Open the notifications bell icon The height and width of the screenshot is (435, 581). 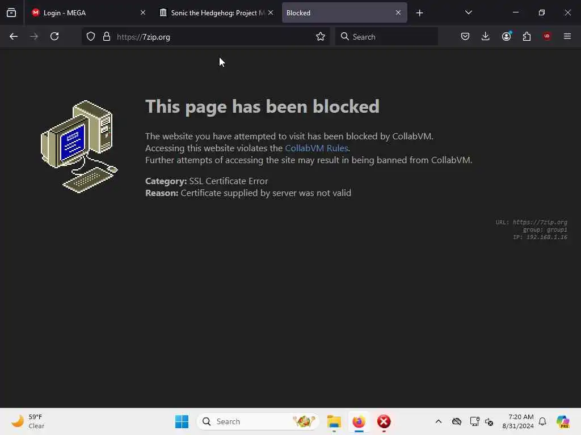point(542,421)
